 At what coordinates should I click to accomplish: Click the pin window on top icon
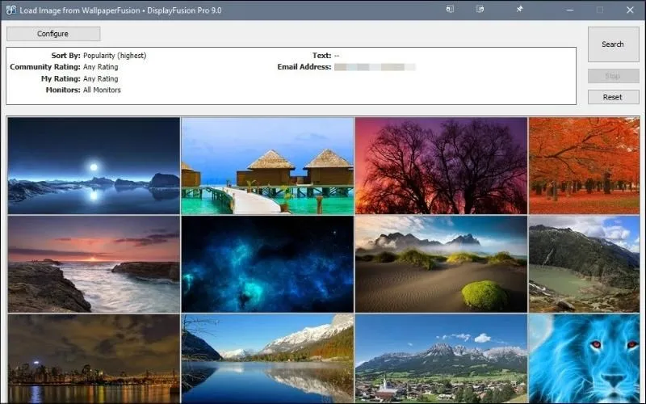[x=519, y=9]
